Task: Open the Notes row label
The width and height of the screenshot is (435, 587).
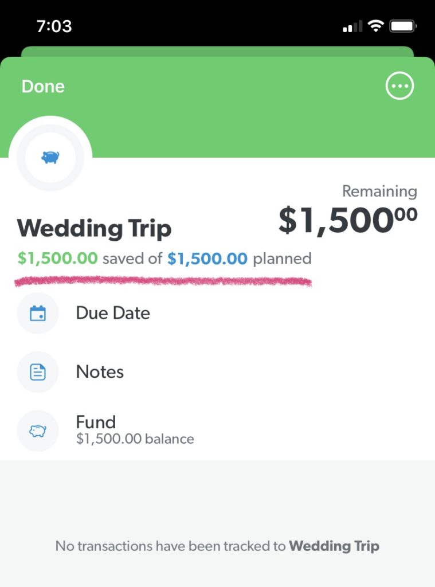Action: coord(100,372)
